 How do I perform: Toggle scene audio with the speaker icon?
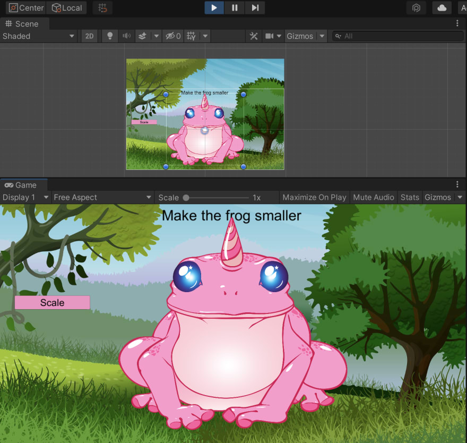tap(127, 36)
